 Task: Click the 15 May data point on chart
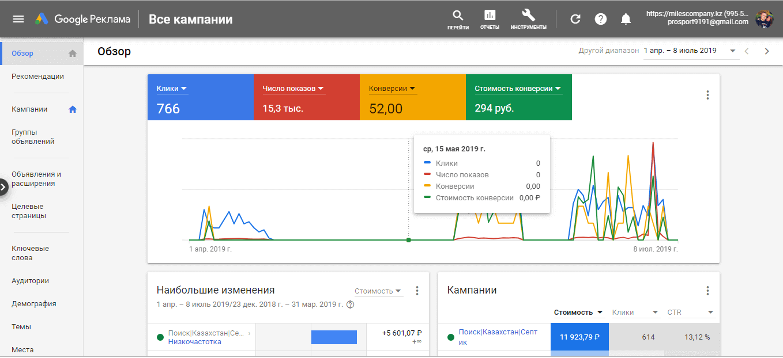[409, 240]
